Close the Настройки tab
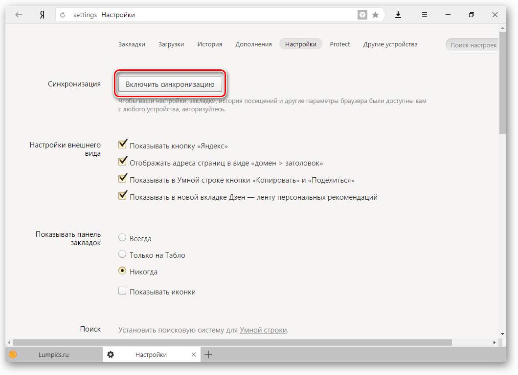518x375 pixels. 194,354
